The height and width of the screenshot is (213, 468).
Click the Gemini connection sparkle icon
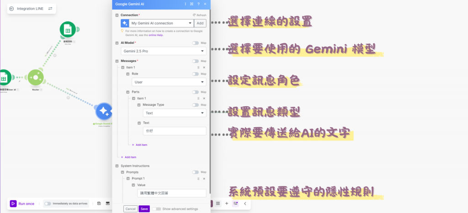(125, 23)
